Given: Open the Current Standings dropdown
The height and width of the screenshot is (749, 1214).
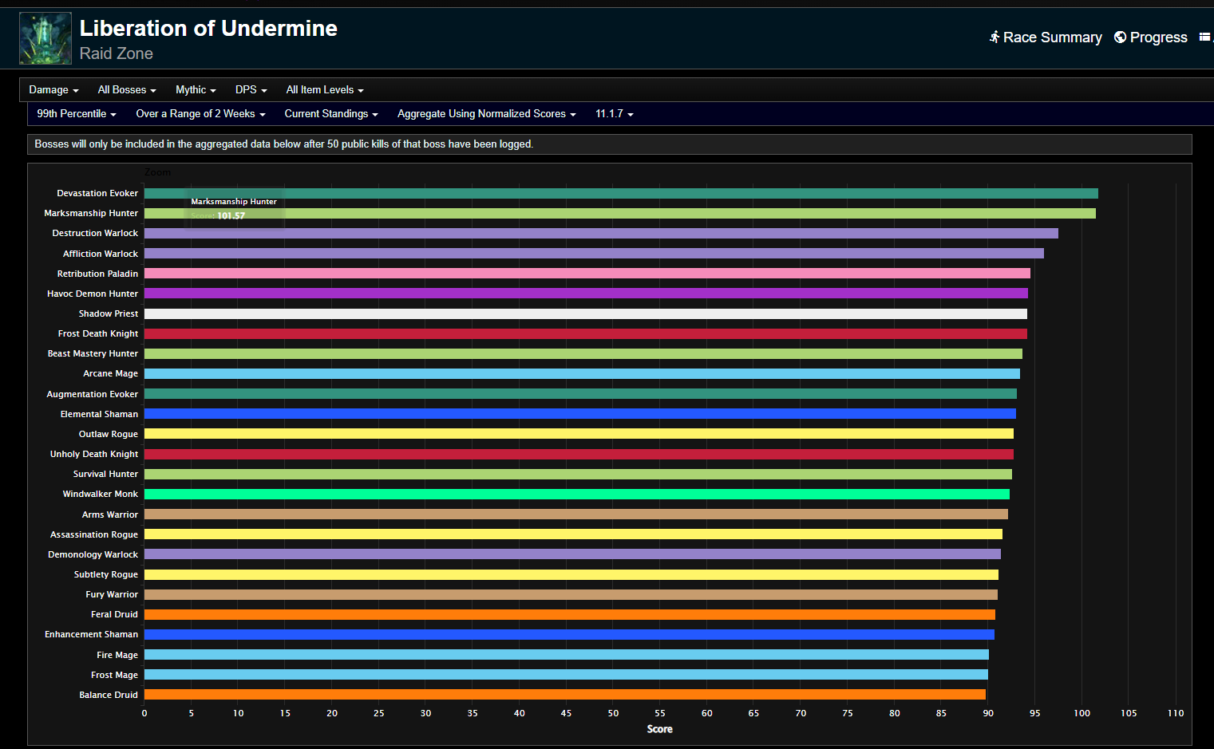Looking at the screenshot, I should tap(331, 114).
